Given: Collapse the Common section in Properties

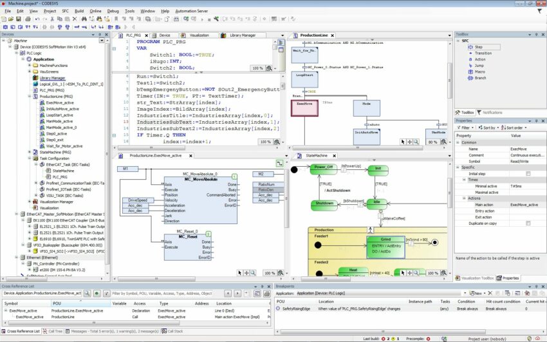Looking at the screenshot, I should tap(458, 142).
